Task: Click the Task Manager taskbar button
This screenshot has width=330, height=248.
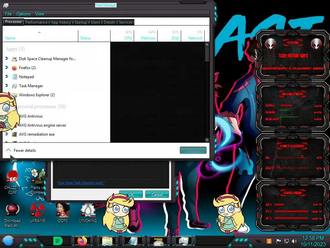Action: tap(183, 241)
